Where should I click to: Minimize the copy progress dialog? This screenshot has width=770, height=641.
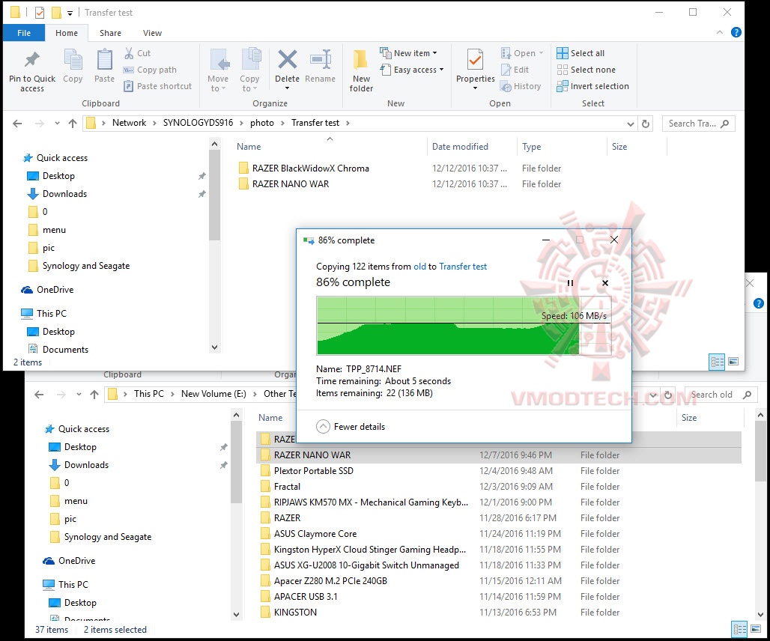(x=545, y=240)
